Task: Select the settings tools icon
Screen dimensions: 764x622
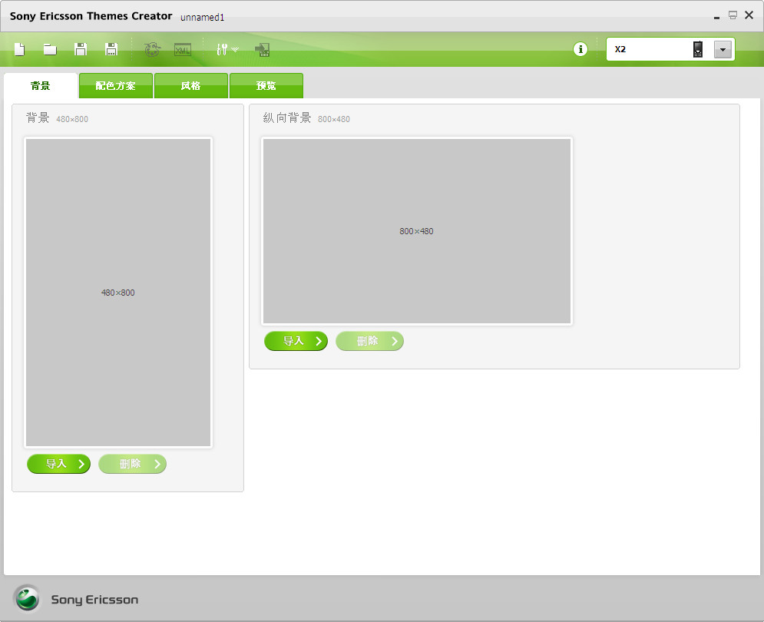Action: [x=222, y=49]
